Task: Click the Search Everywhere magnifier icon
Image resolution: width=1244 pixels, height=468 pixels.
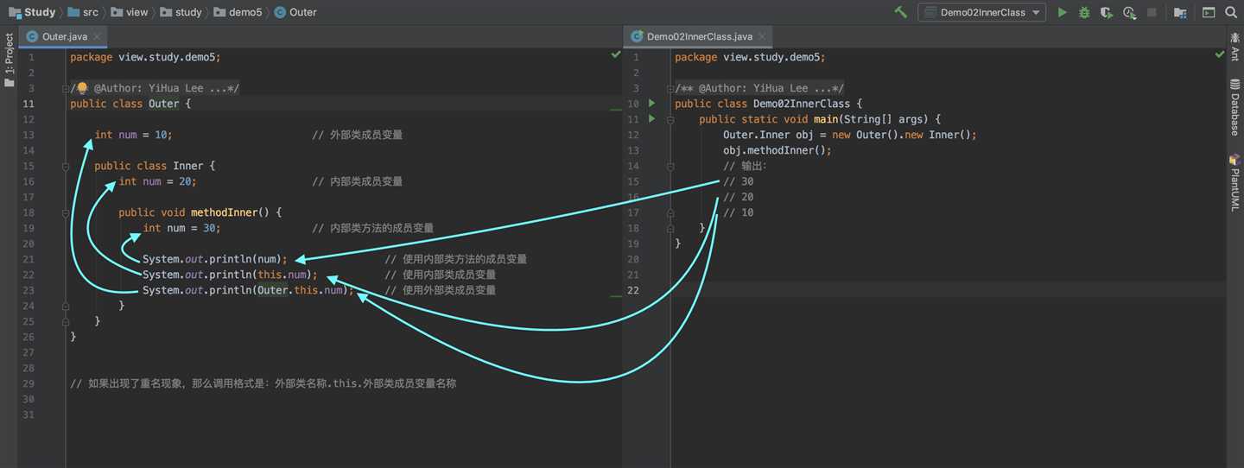Action: click(x=1231, y=12)
